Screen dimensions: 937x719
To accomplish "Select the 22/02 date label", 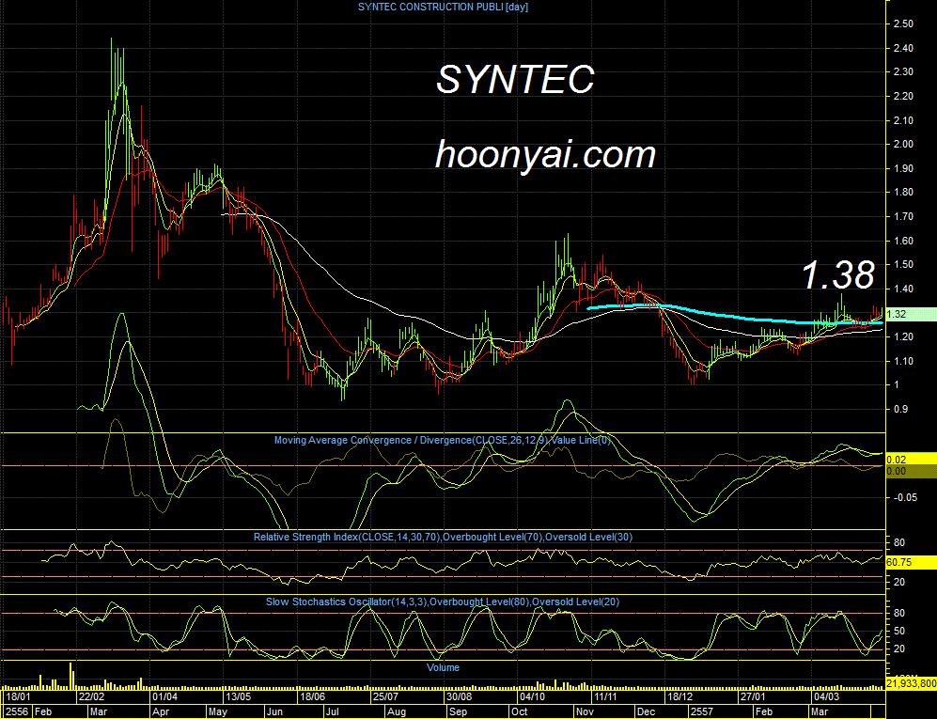I will pos(91,696).
